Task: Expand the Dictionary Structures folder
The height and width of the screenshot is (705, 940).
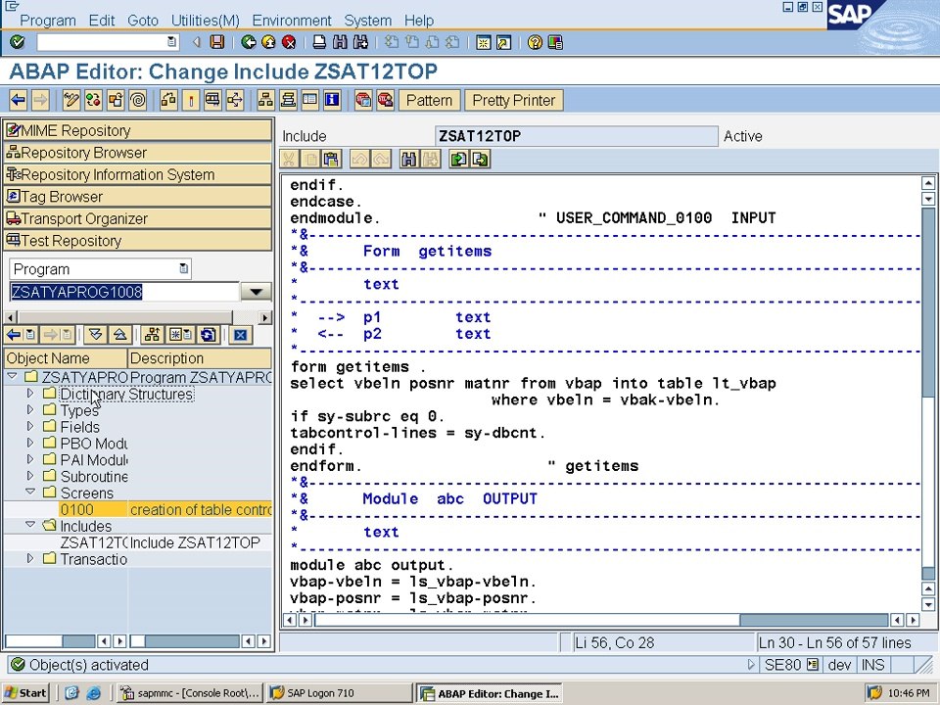Action: (30, 394)
